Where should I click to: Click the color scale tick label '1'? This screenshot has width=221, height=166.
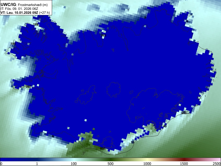click(37, 164)
